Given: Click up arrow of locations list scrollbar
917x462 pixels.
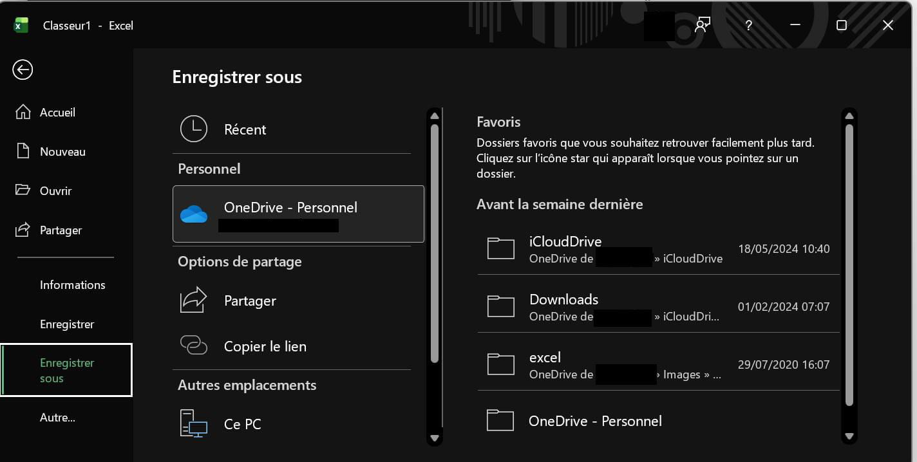Looking at the screenshot, I should (434, 116).
